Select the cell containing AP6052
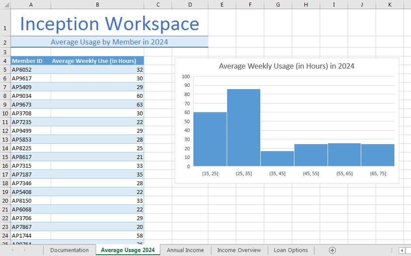Screen dimensions: 411x256 tap(31, 69)
